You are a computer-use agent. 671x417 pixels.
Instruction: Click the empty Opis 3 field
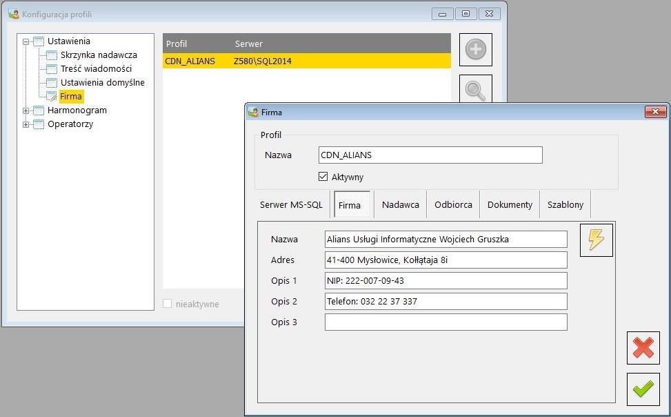tap(446, 322)
